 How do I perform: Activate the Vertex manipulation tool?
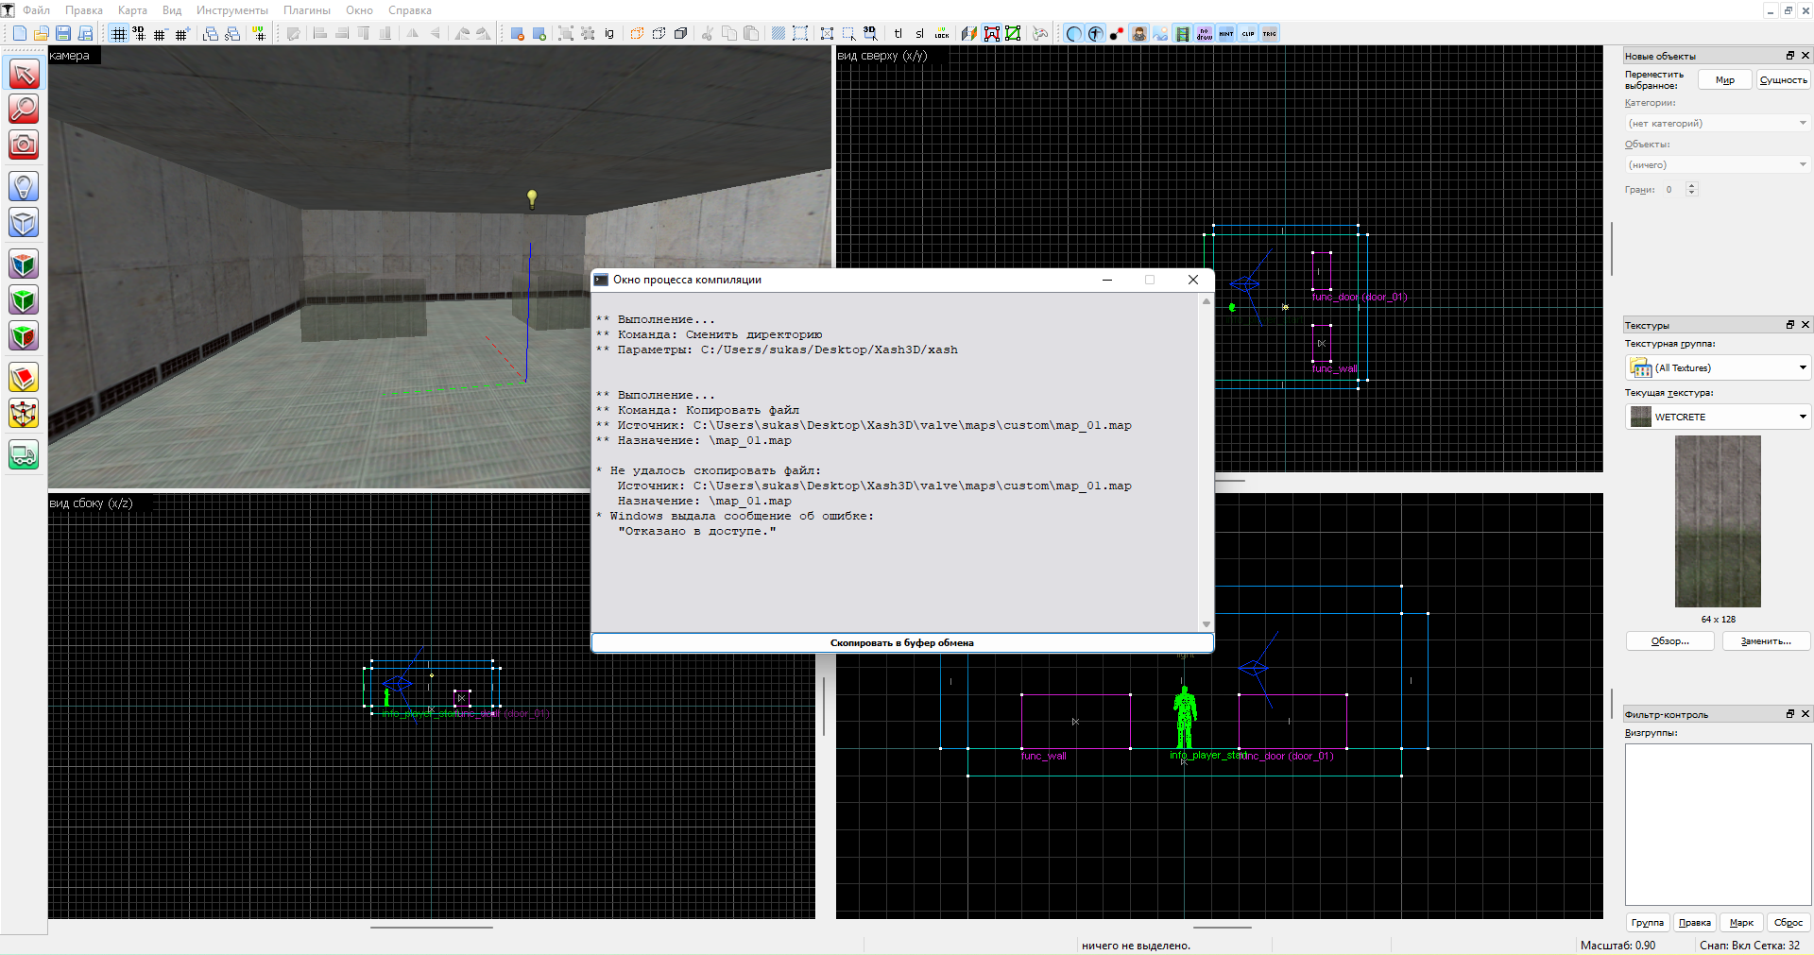click(x=24, y=414)
